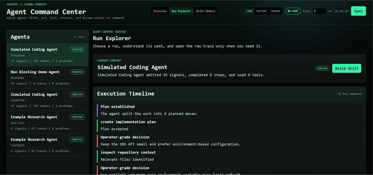373x175 pixels.
Task: Open Example Research Agent run 528f4829
Action: tap(48, 145)
